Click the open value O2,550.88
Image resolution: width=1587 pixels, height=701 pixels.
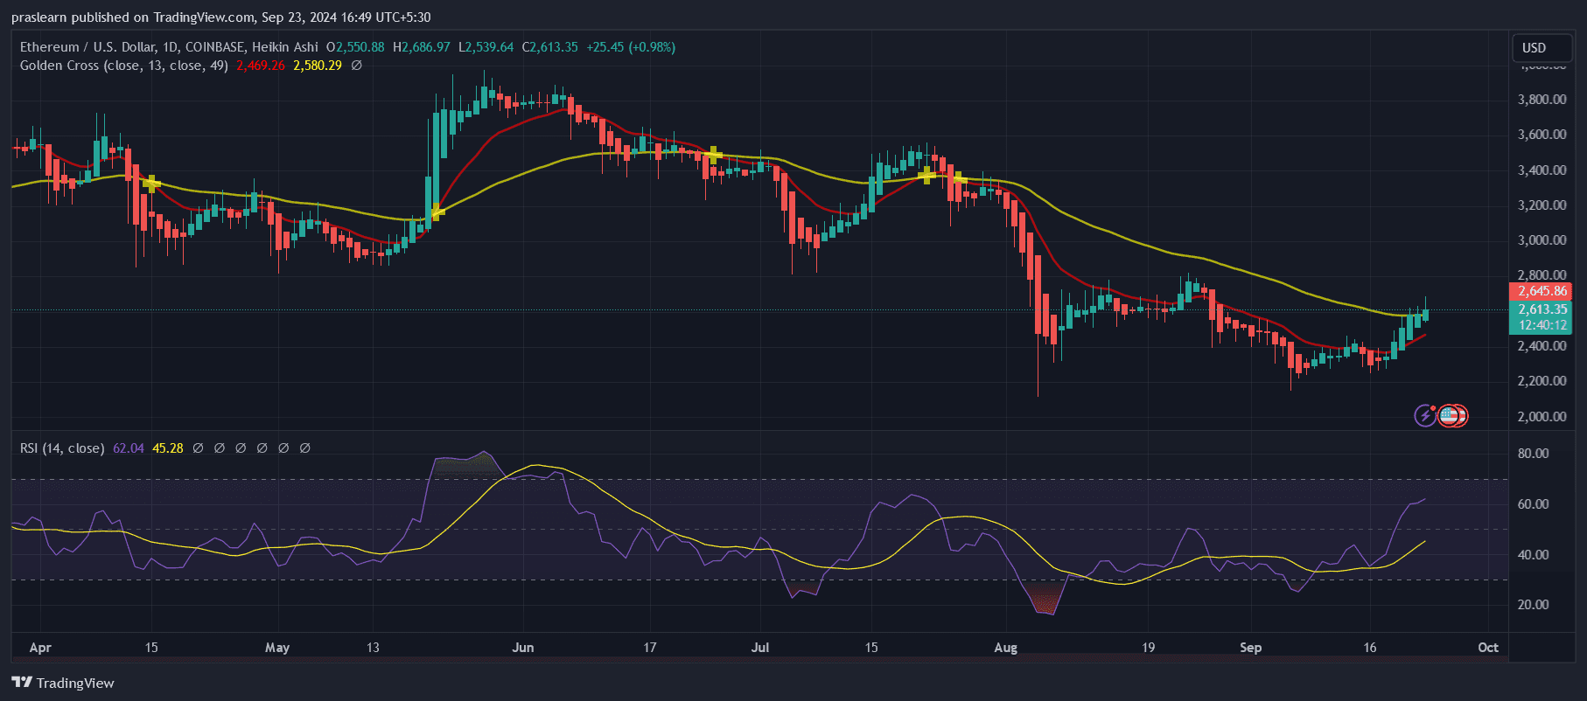pyautogui.click(x=355, y=47)
